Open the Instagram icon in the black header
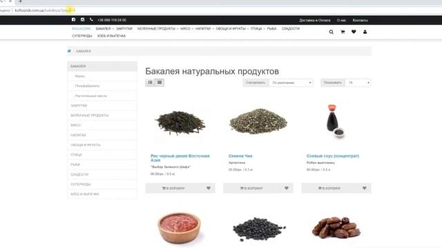The image size is (442, 248). [82, 20]
